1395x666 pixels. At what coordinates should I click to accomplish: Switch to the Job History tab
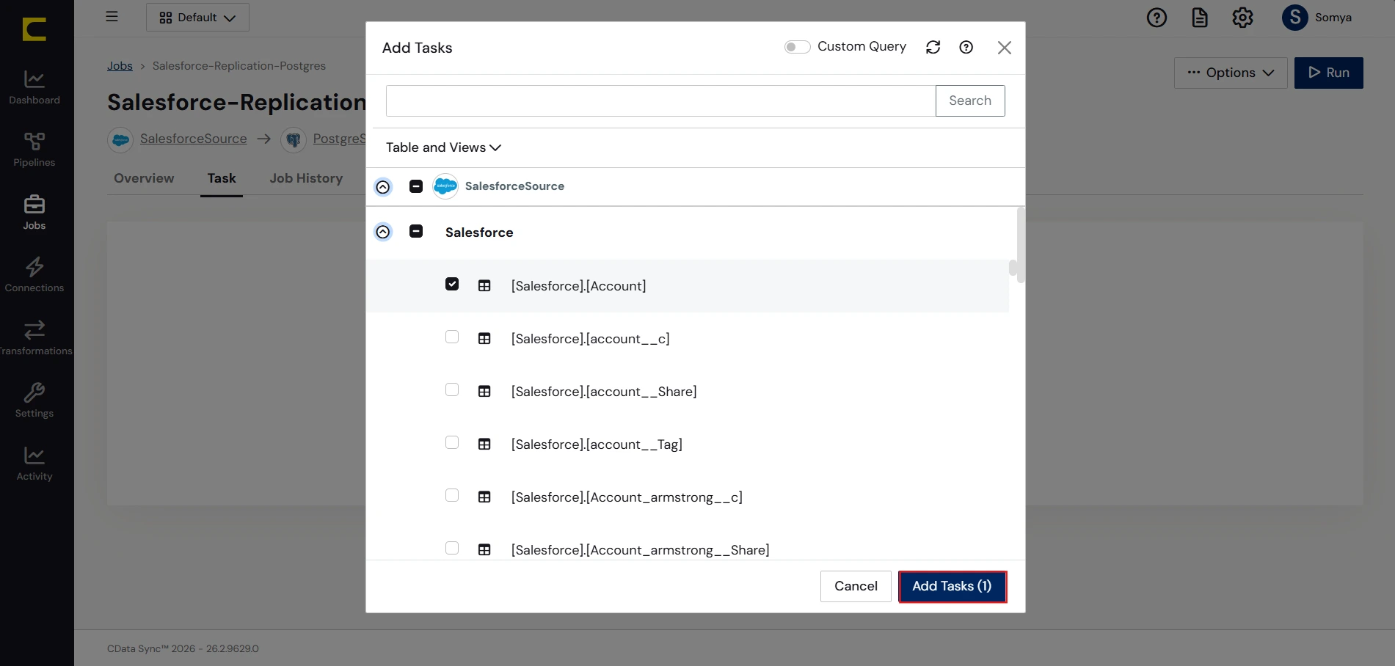(x=306, y=178)
